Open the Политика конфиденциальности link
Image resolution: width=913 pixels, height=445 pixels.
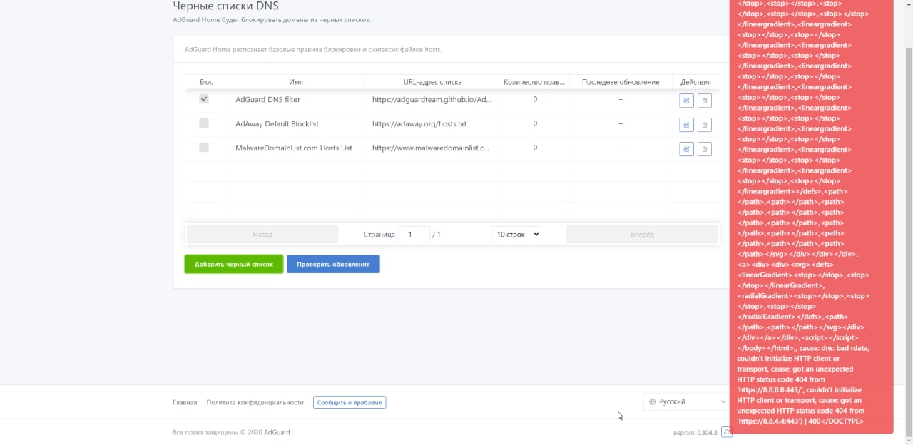(x=255, y=402)
